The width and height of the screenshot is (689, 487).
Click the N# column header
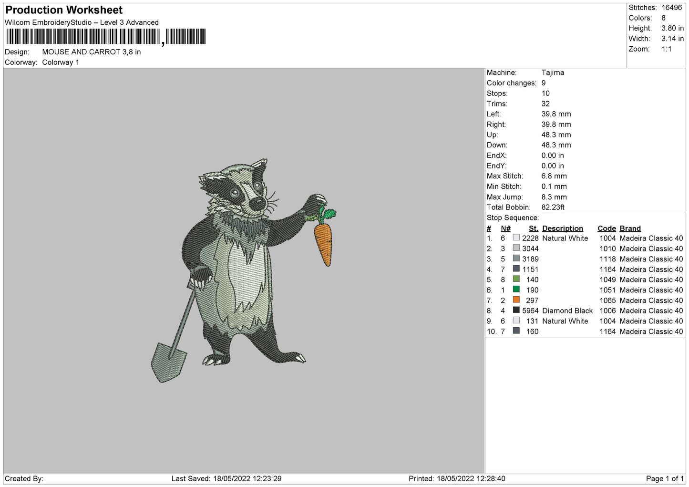coord(506,228)
